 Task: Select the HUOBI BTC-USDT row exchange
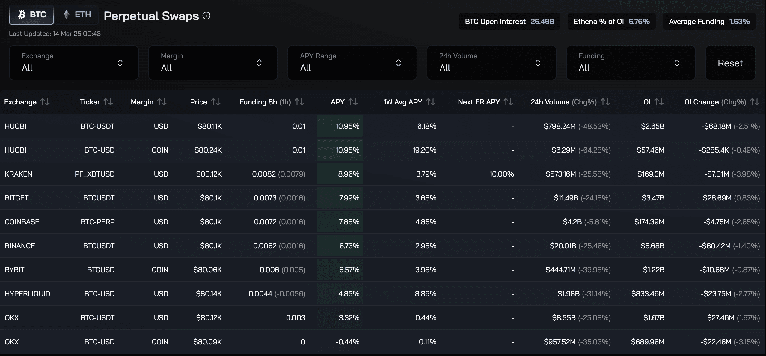(x=16, y=126)
